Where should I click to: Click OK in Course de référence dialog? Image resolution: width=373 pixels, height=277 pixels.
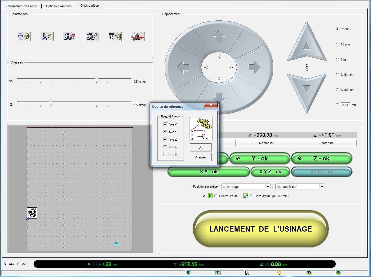coord(200,147)
